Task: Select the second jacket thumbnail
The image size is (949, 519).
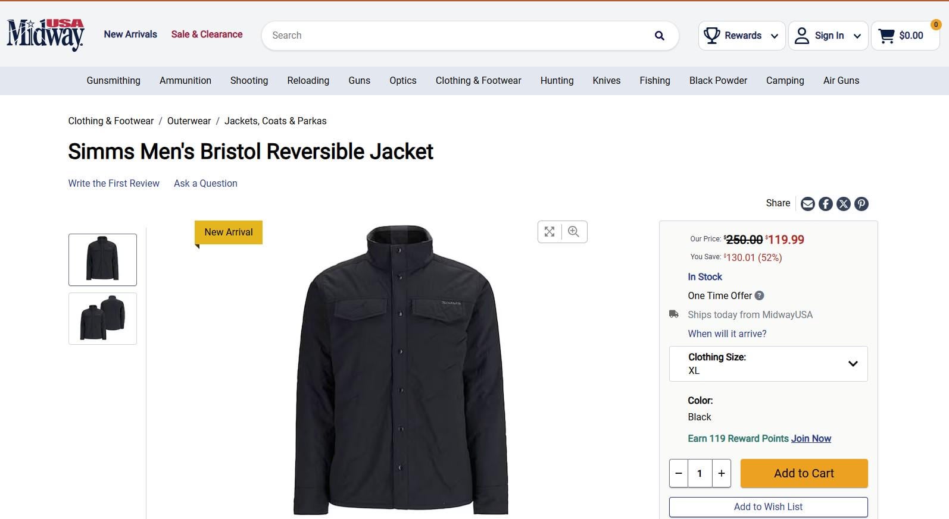Action: point(102,319)
